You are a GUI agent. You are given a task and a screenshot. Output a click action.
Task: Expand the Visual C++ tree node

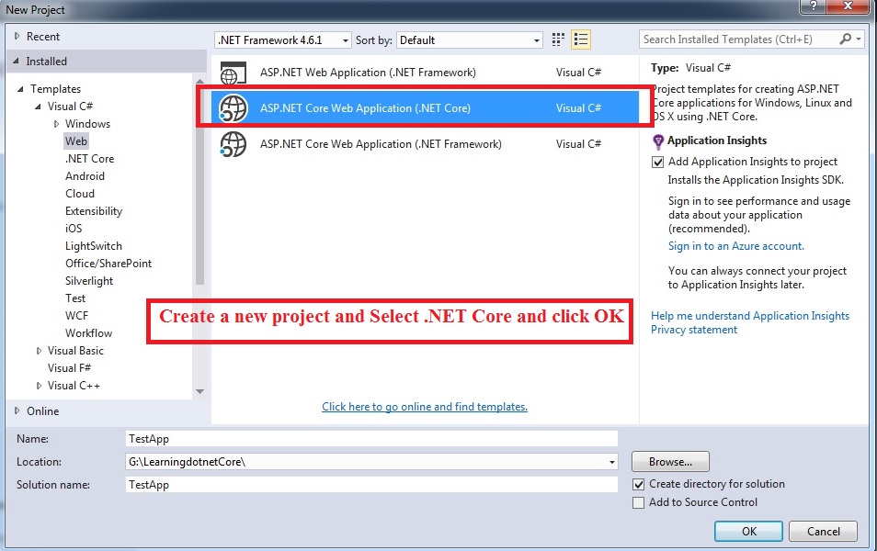pyautogui.click(x=39, y=386)
